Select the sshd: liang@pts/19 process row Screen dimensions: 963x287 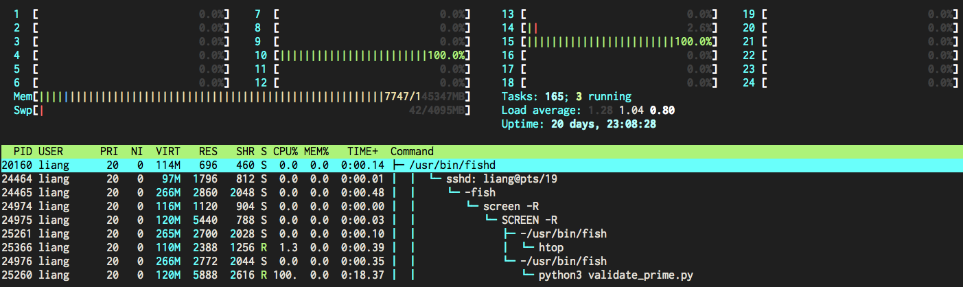(481, 179)
